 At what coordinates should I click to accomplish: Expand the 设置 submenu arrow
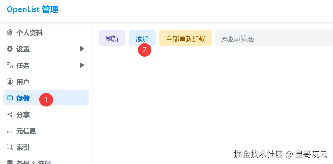82,49
